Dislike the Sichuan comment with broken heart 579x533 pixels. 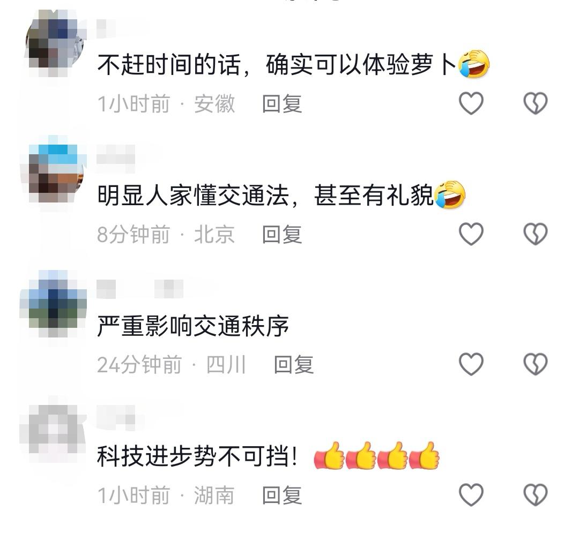[536, 364]
